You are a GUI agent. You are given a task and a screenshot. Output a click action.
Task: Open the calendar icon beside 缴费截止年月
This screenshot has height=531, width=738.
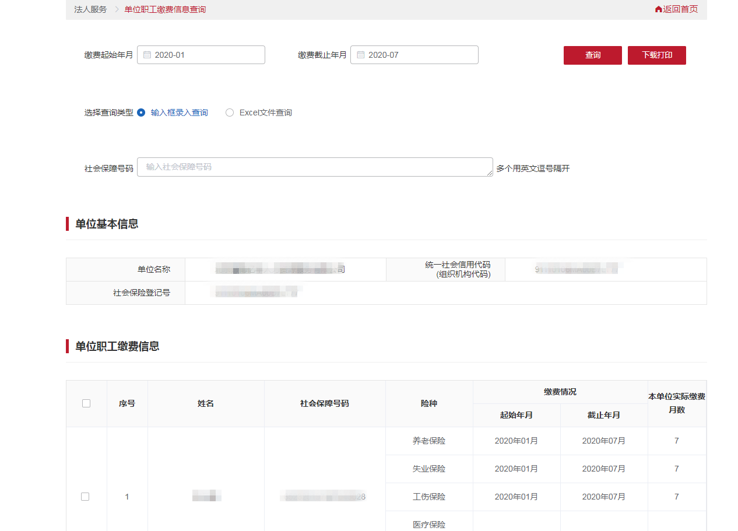click(x=360, y=54)
